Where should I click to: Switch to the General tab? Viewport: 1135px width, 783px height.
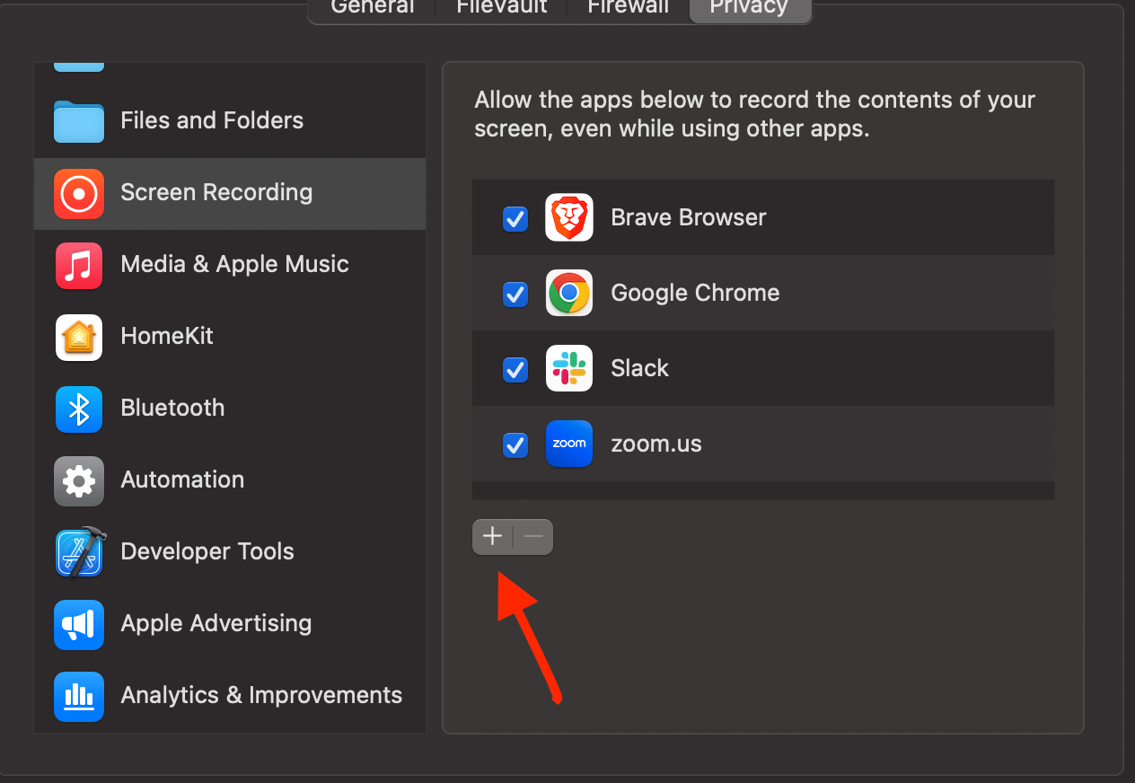click(373, 7)
